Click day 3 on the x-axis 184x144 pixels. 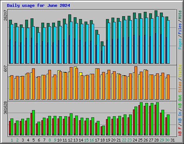tap(23, 140)
